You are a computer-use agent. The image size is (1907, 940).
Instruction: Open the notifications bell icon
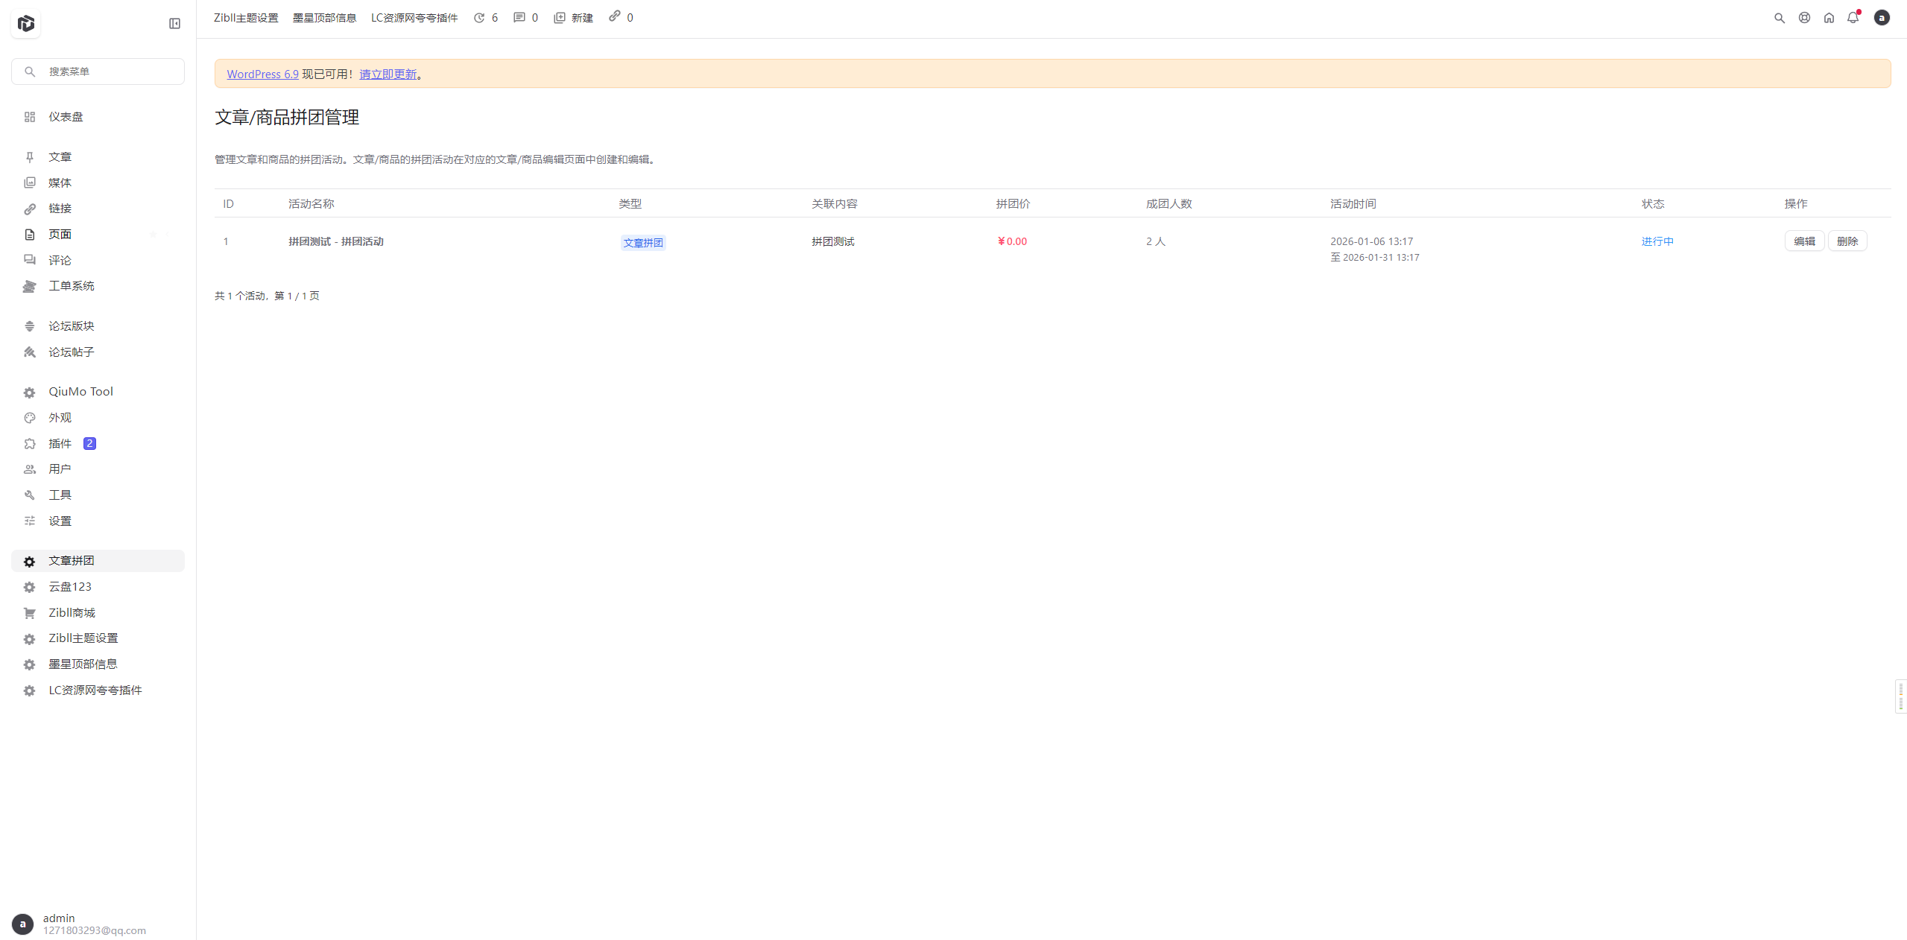[x=1853, y=18]
